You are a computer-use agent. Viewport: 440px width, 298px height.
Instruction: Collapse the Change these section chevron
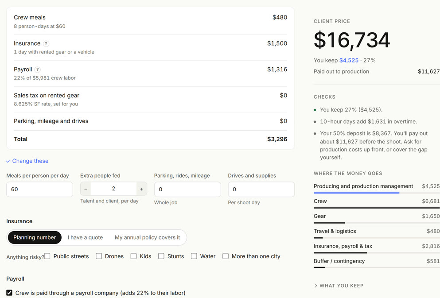click(x=8, y=161)
